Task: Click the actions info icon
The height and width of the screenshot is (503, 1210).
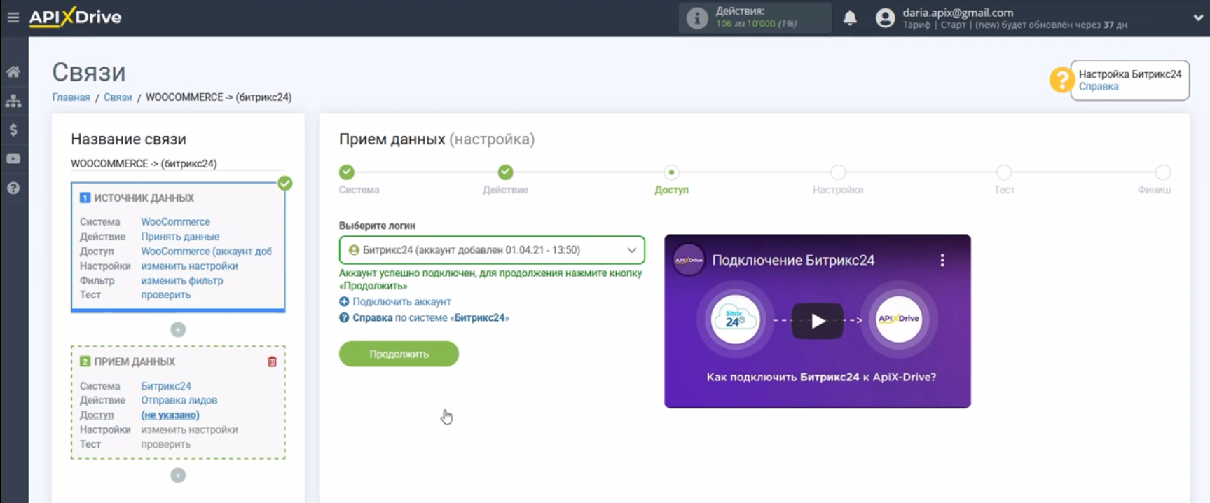Action: pos(696,18)
